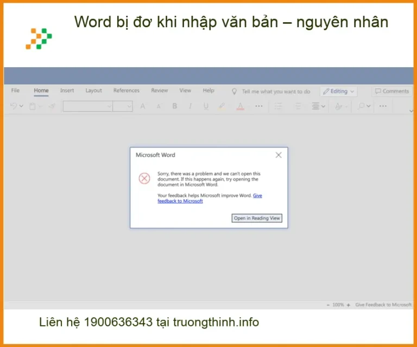Open the References tab
417x347 pixels.
tap(127, 91)
